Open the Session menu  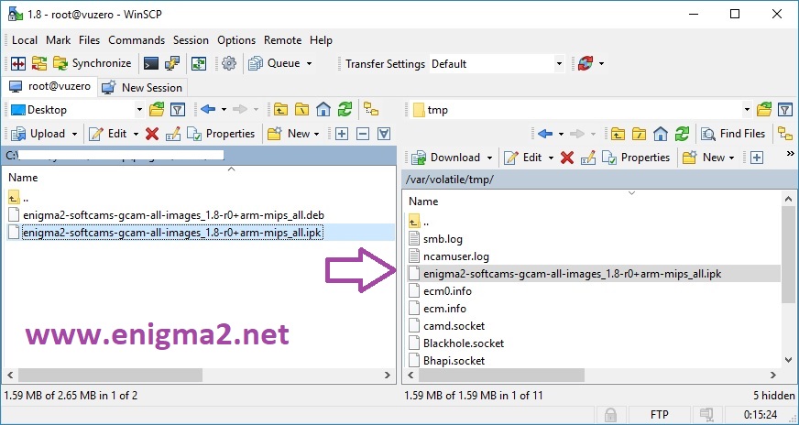click(191, 40)
